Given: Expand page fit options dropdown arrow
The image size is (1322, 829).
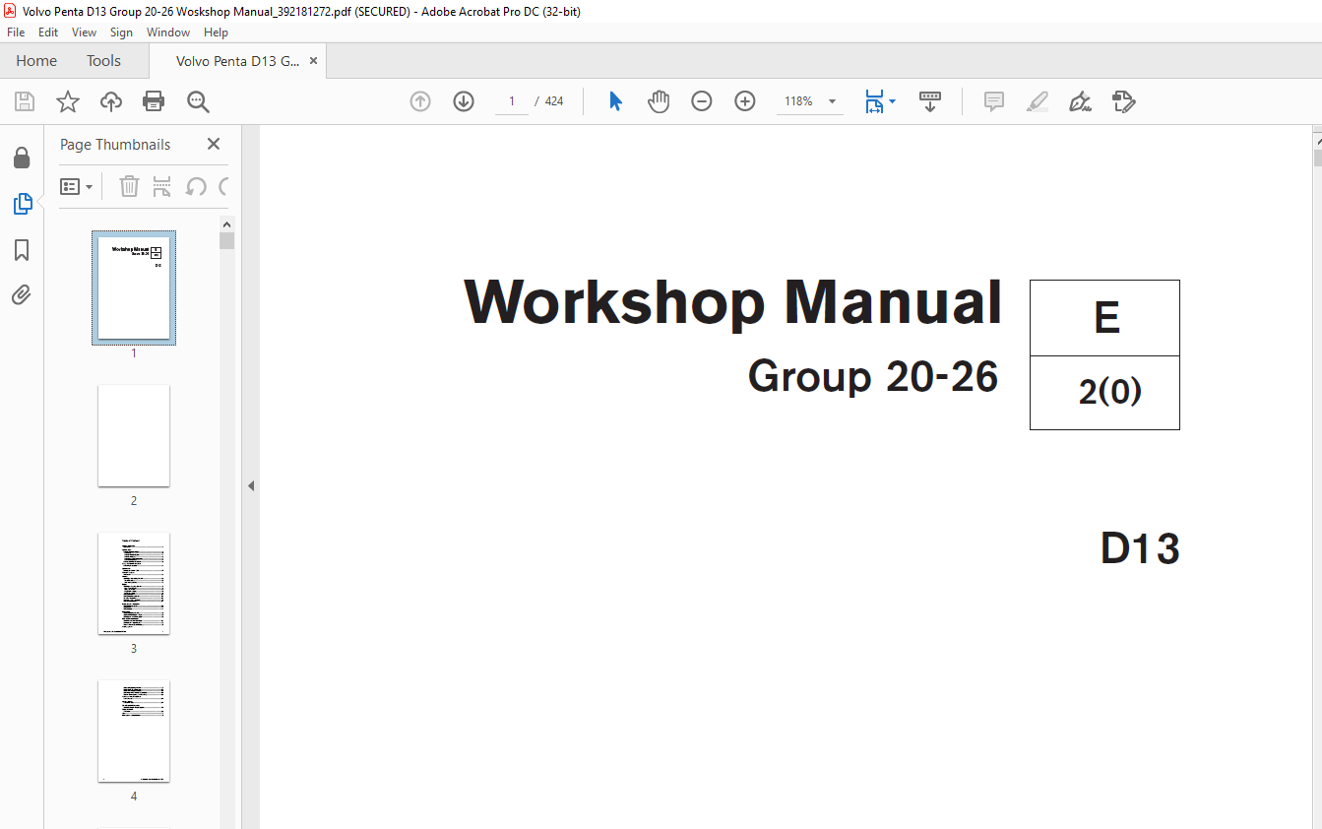Looking at the screenshot, I should click(892, 101).
